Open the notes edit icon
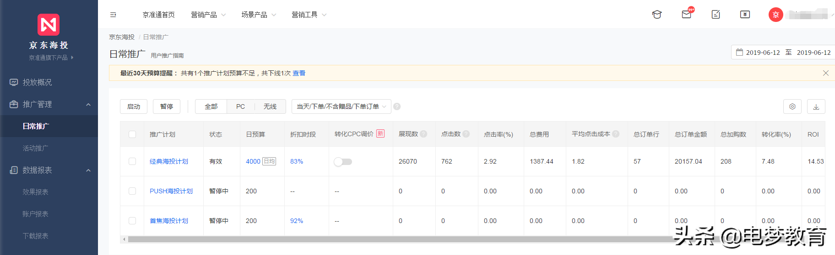This screenshot has width=835, height=255. 716,15
